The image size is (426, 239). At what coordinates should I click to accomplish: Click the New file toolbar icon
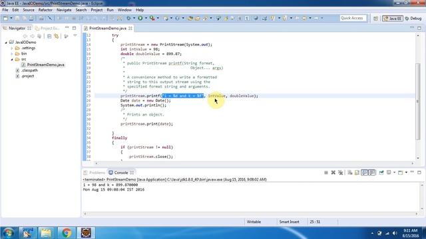(5, 18)
